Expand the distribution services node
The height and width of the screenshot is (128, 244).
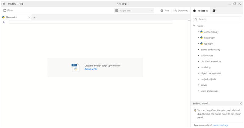tap(198, 62)
